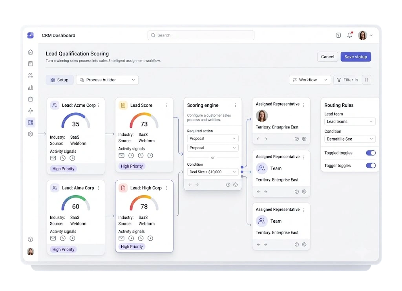Screen dimensions: 402x291
Task: Click the score gauge showing 35
Action: [x=76, y=121]
